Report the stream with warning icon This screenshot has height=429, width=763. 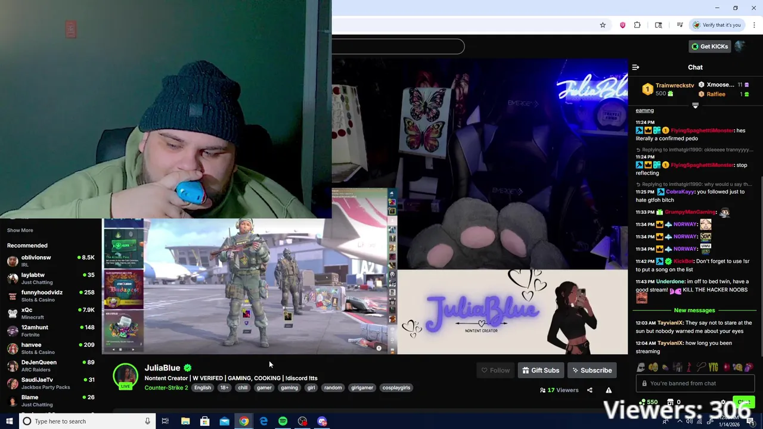(x=609, y=390)
